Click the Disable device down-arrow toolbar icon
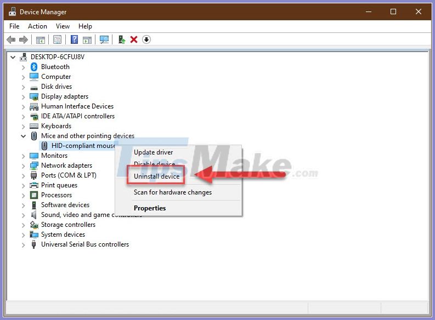This screenshot has height=320, width=435. click(x=146, y=39)
